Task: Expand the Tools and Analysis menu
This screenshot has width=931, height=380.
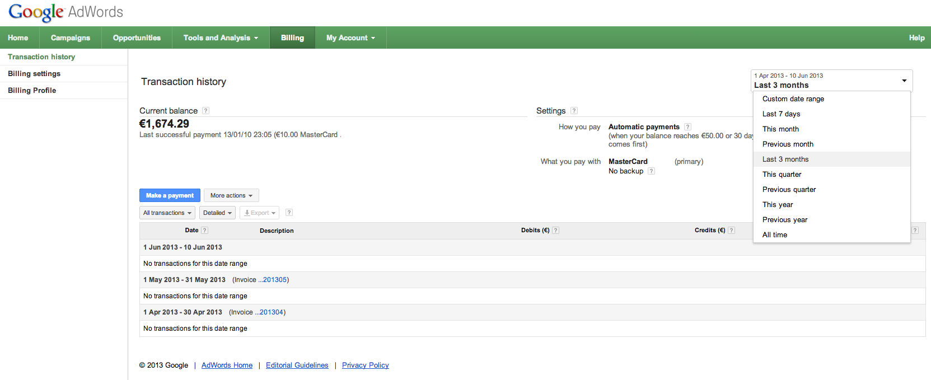Action: [x=221, y=37]
